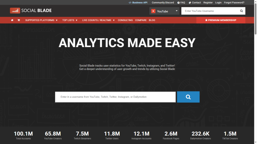Open the shopping cart icon
The height and width of the screenshot is (144, 257).
[19, 20]
